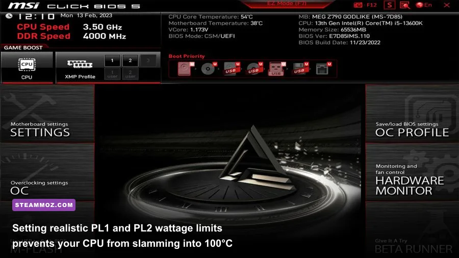This screenshot has width=459, height=258.
Task: Select XMP user profile 1
Action: tap(112, 74)
